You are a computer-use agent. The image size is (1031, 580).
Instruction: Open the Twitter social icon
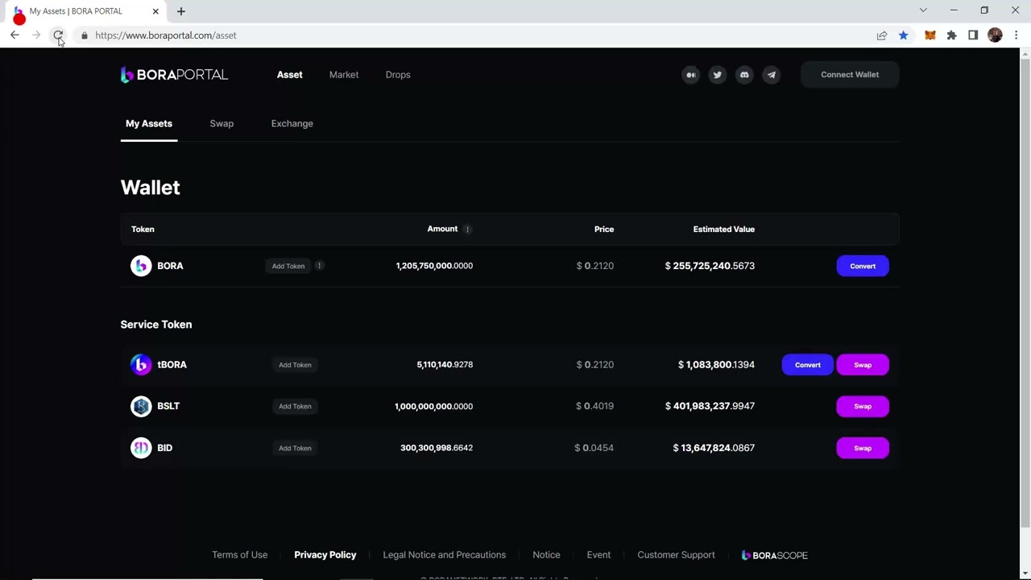718,75
